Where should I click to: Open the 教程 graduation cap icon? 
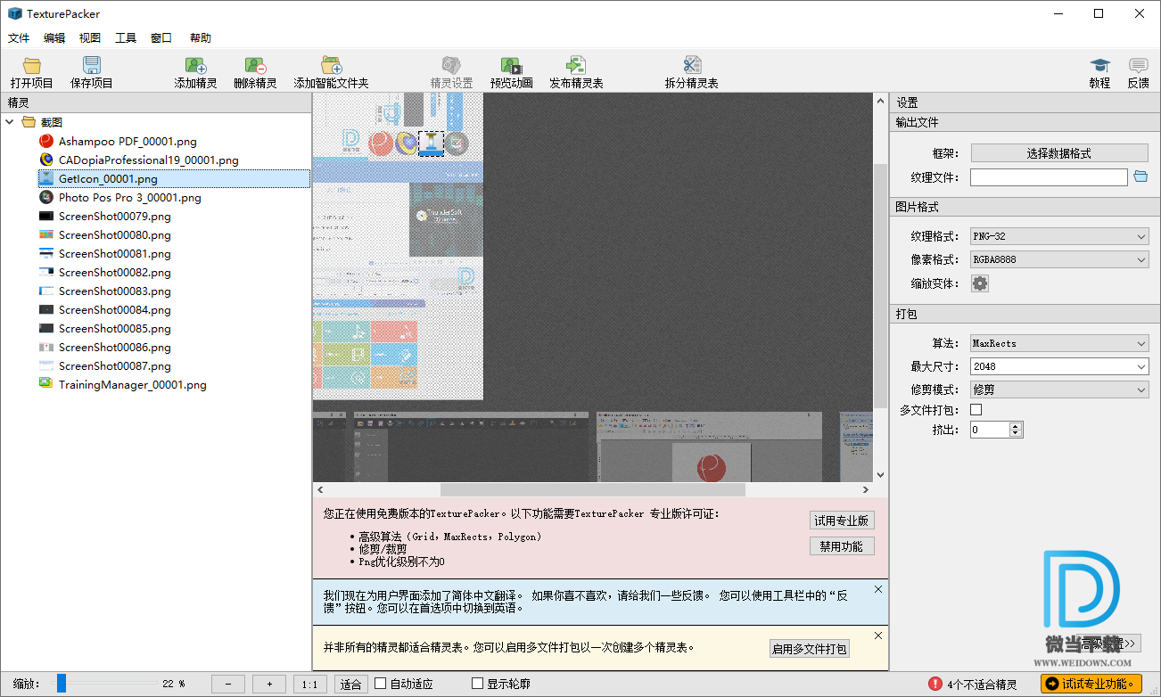pos(1099,65)
